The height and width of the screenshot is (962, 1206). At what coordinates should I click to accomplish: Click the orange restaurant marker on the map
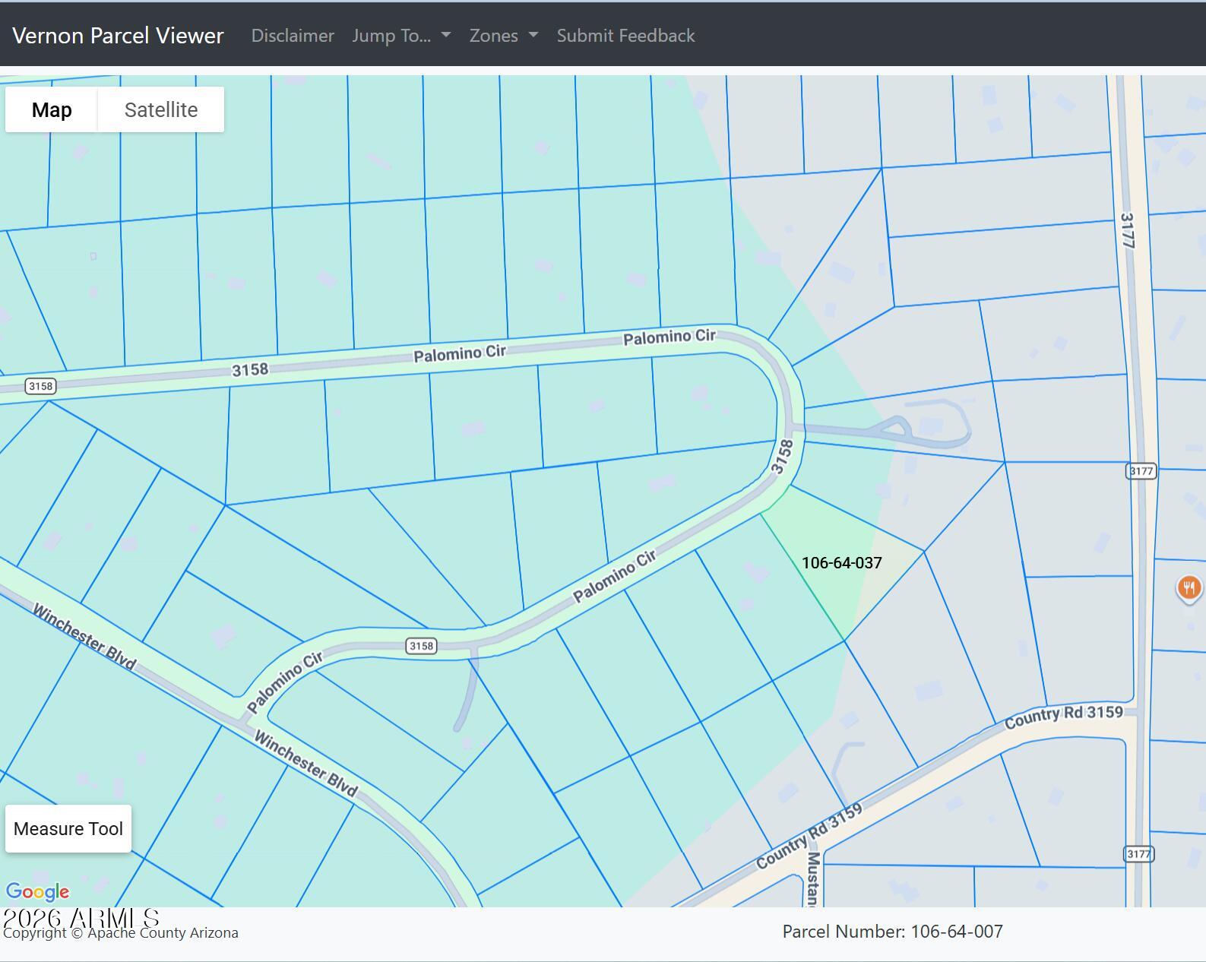click(x=1189, y=587)
